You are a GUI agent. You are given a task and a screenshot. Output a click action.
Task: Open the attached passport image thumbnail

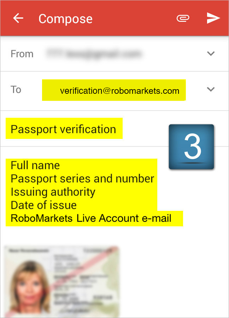point(61,282)
